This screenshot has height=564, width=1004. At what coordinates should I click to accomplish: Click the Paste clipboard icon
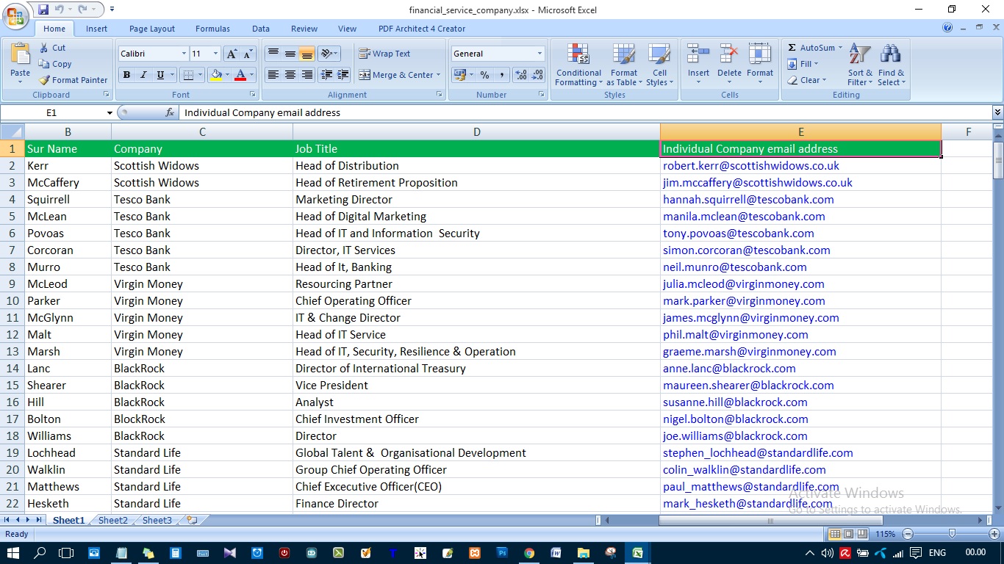pyautogui.click(x=21, y=54)
